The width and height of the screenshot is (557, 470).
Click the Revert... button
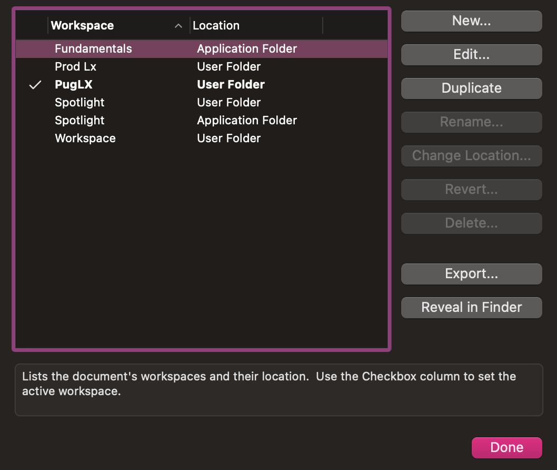pyautogui.click(x=471, y=189)
